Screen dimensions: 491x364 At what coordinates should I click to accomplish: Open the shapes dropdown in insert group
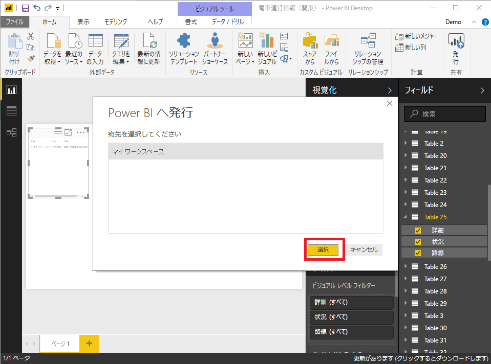[x=286, y=58]
